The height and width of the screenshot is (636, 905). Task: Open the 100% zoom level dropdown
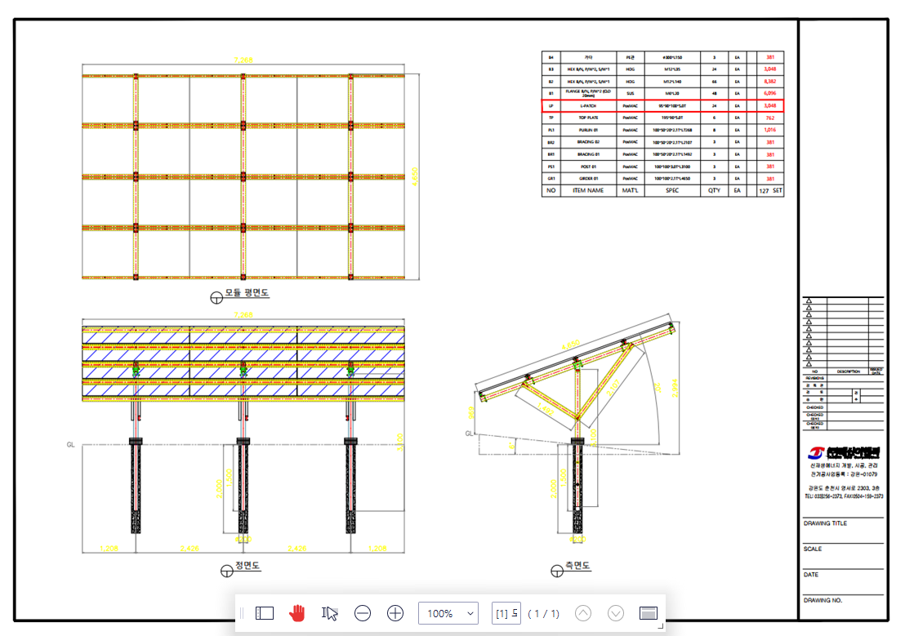(448, 613)
